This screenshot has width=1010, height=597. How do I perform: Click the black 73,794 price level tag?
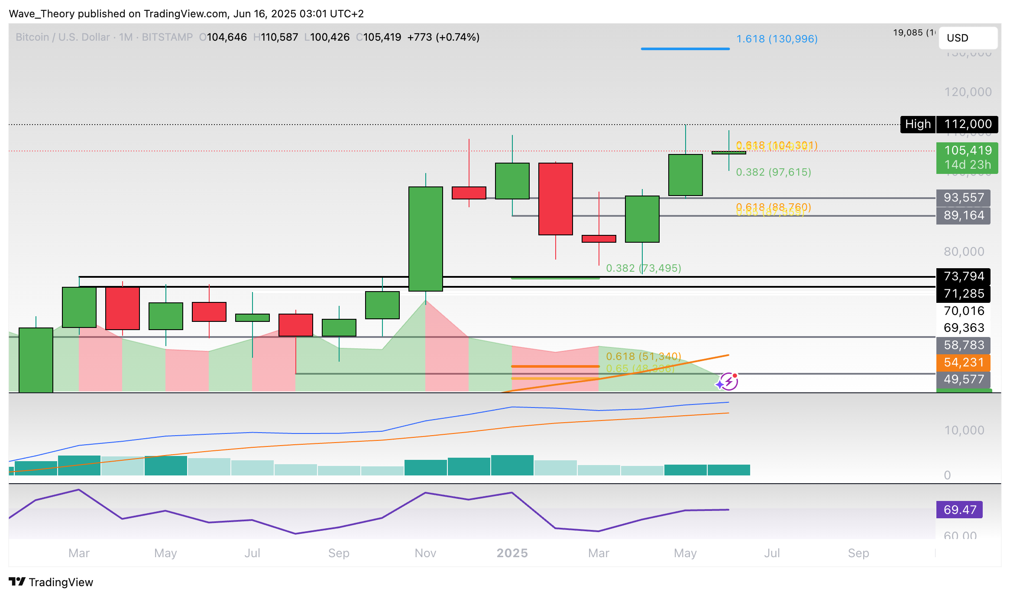(963, 276)
